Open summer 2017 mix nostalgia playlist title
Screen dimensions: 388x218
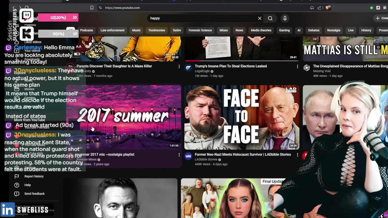tap(105, 154)
